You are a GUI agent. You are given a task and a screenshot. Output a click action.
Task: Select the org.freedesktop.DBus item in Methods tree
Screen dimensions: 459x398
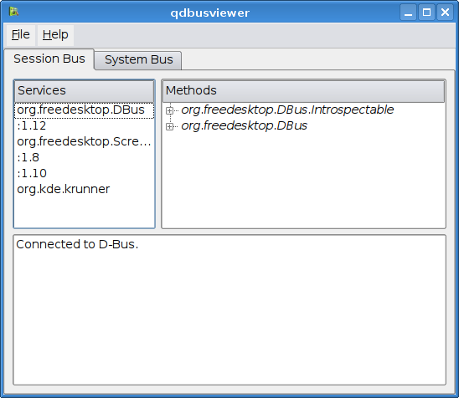tap(244, 125)
